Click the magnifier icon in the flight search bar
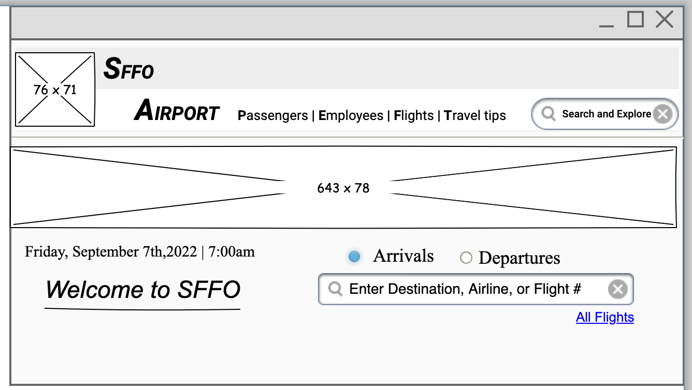Screen dimensions: 692x390 tap(335, 289)
